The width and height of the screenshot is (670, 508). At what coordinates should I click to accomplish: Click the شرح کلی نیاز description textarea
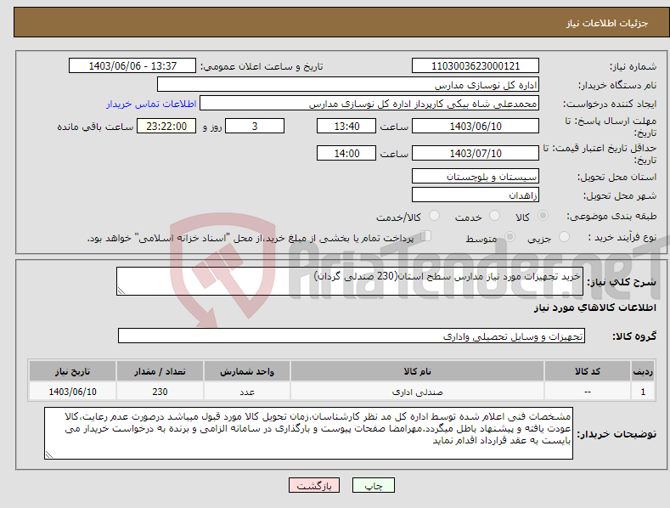[350, 281]
